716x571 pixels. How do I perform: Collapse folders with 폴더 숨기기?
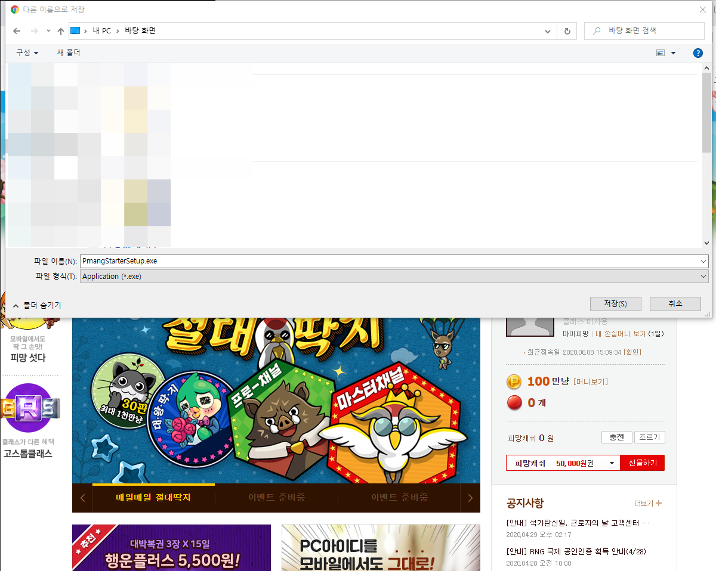(36, 305)
